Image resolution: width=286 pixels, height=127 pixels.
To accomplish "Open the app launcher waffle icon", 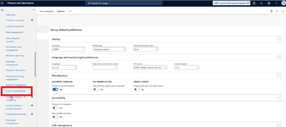I will pyautogui.click(x=3, y=3).
